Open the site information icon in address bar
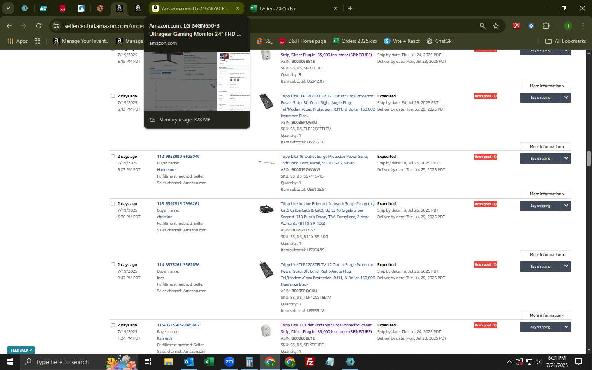 click(x=56, y=26)
